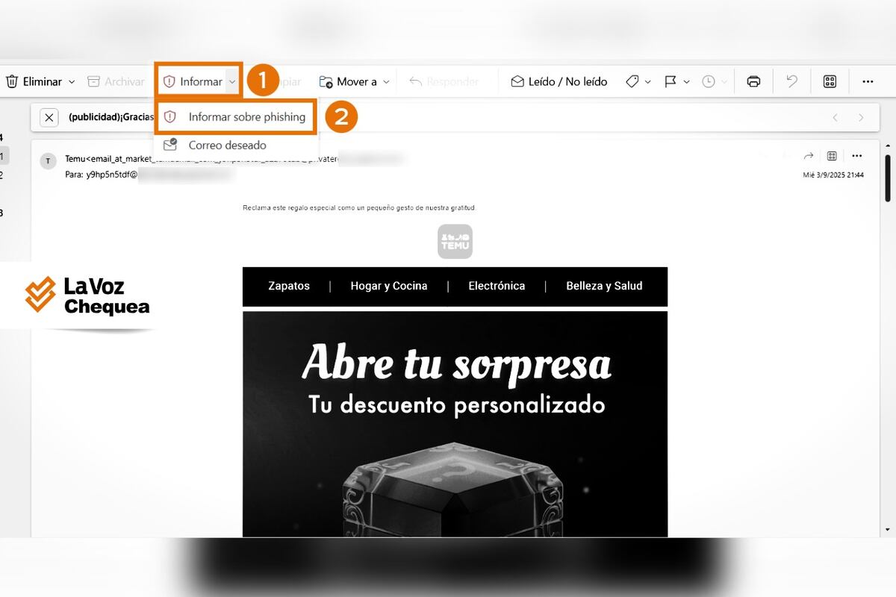The image size is (896, 597).
Task: Open the snooze clock dropdown chevron
Action: point(724,81)
